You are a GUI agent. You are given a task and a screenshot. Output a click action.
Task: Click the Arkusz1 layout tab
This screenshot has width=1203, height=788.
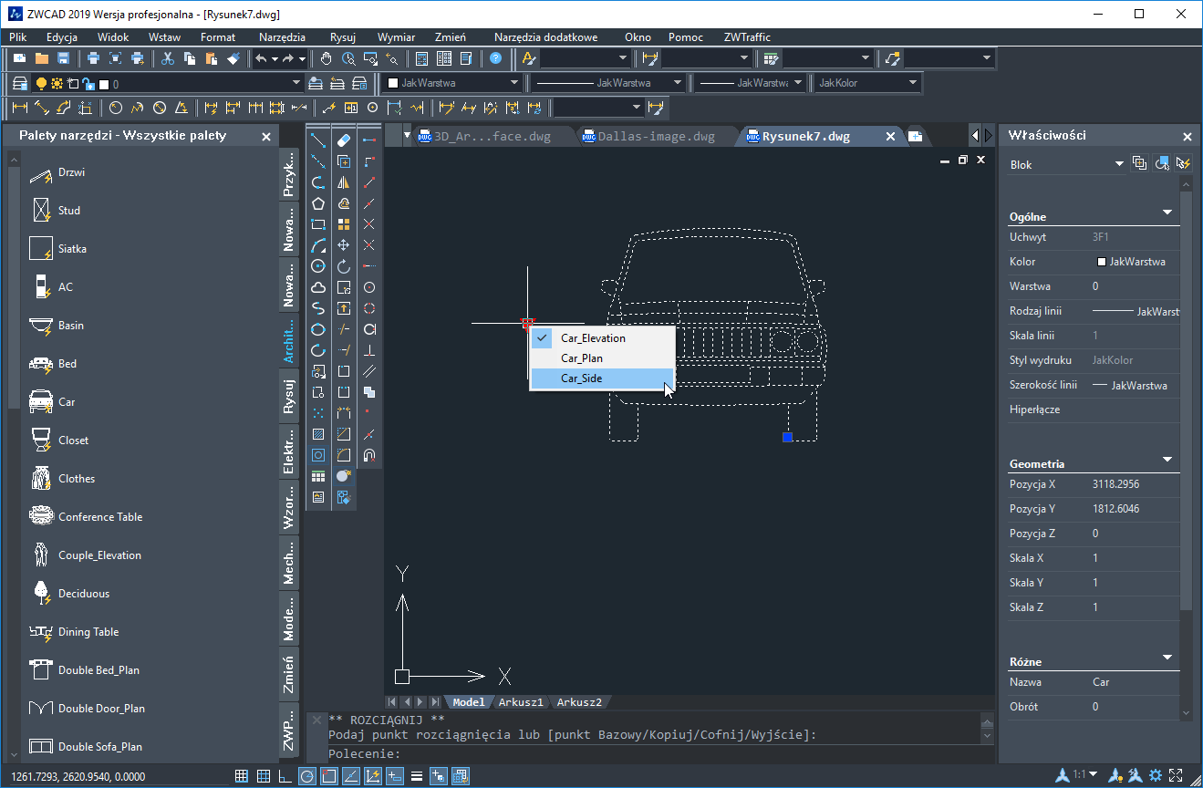tap(520, 702)
